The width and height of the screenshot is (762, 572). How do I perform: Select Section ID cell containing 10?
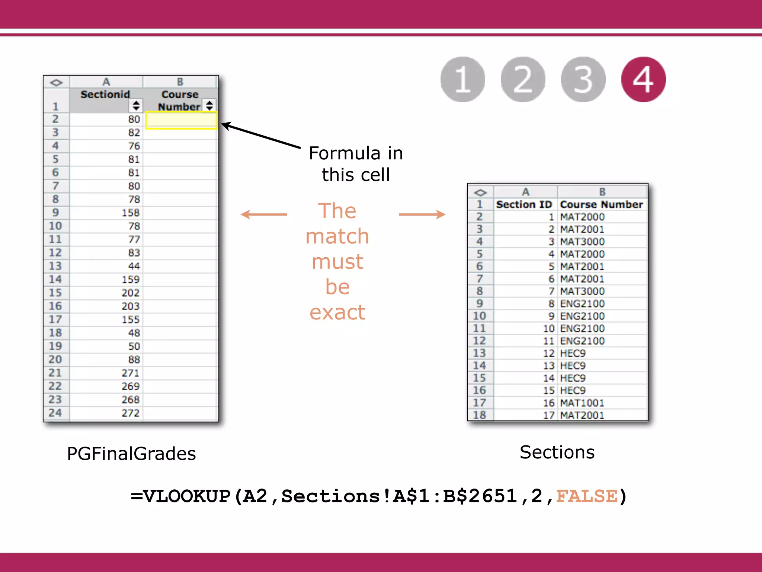coord(525,328)
